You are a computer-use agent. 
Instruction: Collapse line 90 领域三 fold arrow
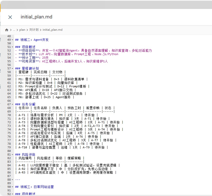pyautogui.click(x=13, y=187)
